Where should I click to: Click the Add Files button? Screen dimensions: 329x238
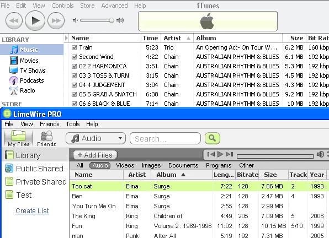coord(95,155)
